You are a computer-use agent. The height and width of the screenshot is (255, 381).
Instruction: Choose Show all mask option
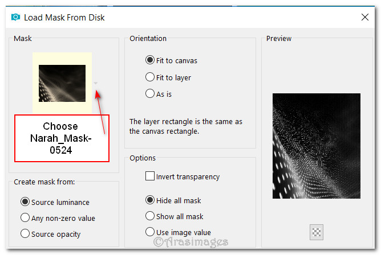150,216
